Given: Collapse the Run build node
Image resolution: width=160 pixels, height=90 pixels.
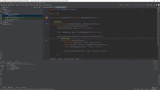Looking at the screenshot, I should (6, 64).
